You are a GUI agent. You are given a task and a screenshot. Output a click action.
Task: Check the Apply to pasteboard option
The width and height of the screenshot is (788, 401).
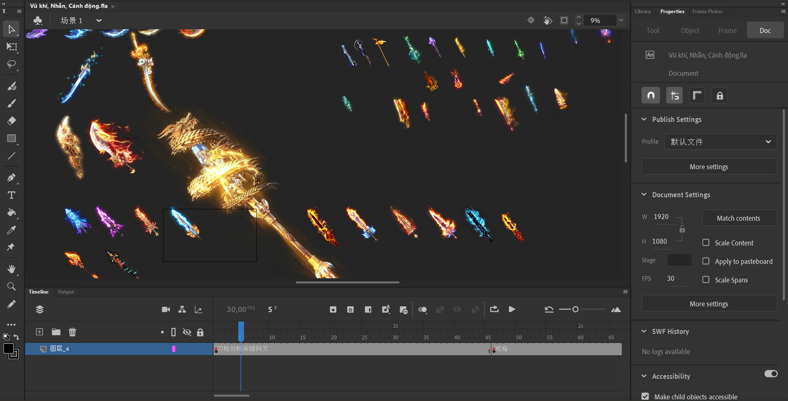click(x=706, y=261)
